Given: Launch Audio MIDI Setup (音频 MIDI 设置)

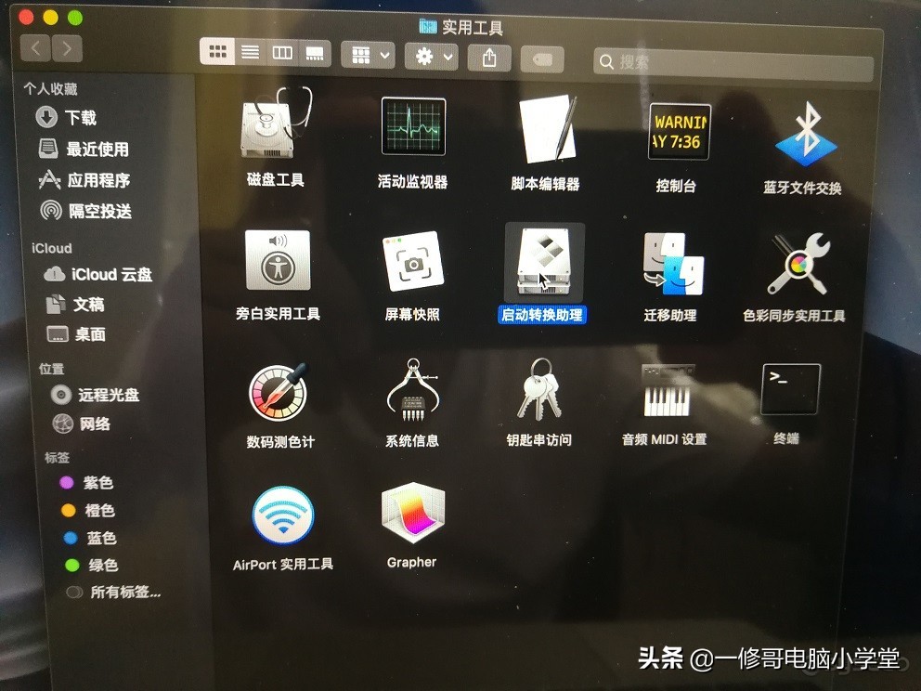Looking at the screenshot, I should pyautogui.click(x=667, y=390).
